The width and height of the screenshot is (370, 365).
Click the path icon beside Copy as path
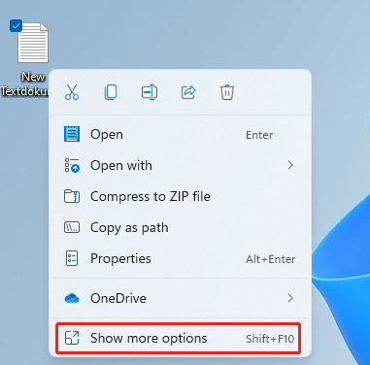[x=72, y=227]
